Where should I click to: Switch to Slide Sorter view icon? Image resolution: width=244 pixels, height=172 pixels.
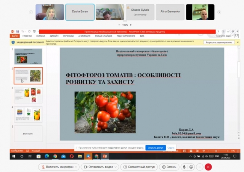pos(191,151)
